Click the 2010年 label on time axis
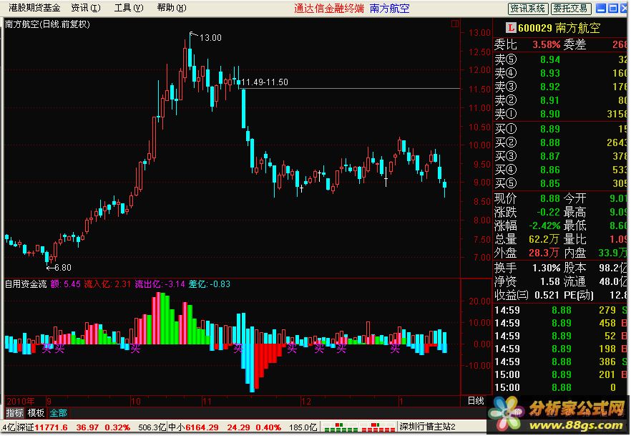The width and height of the screenshot is (631, 436). pyautogui.click(x=21, y=402)
